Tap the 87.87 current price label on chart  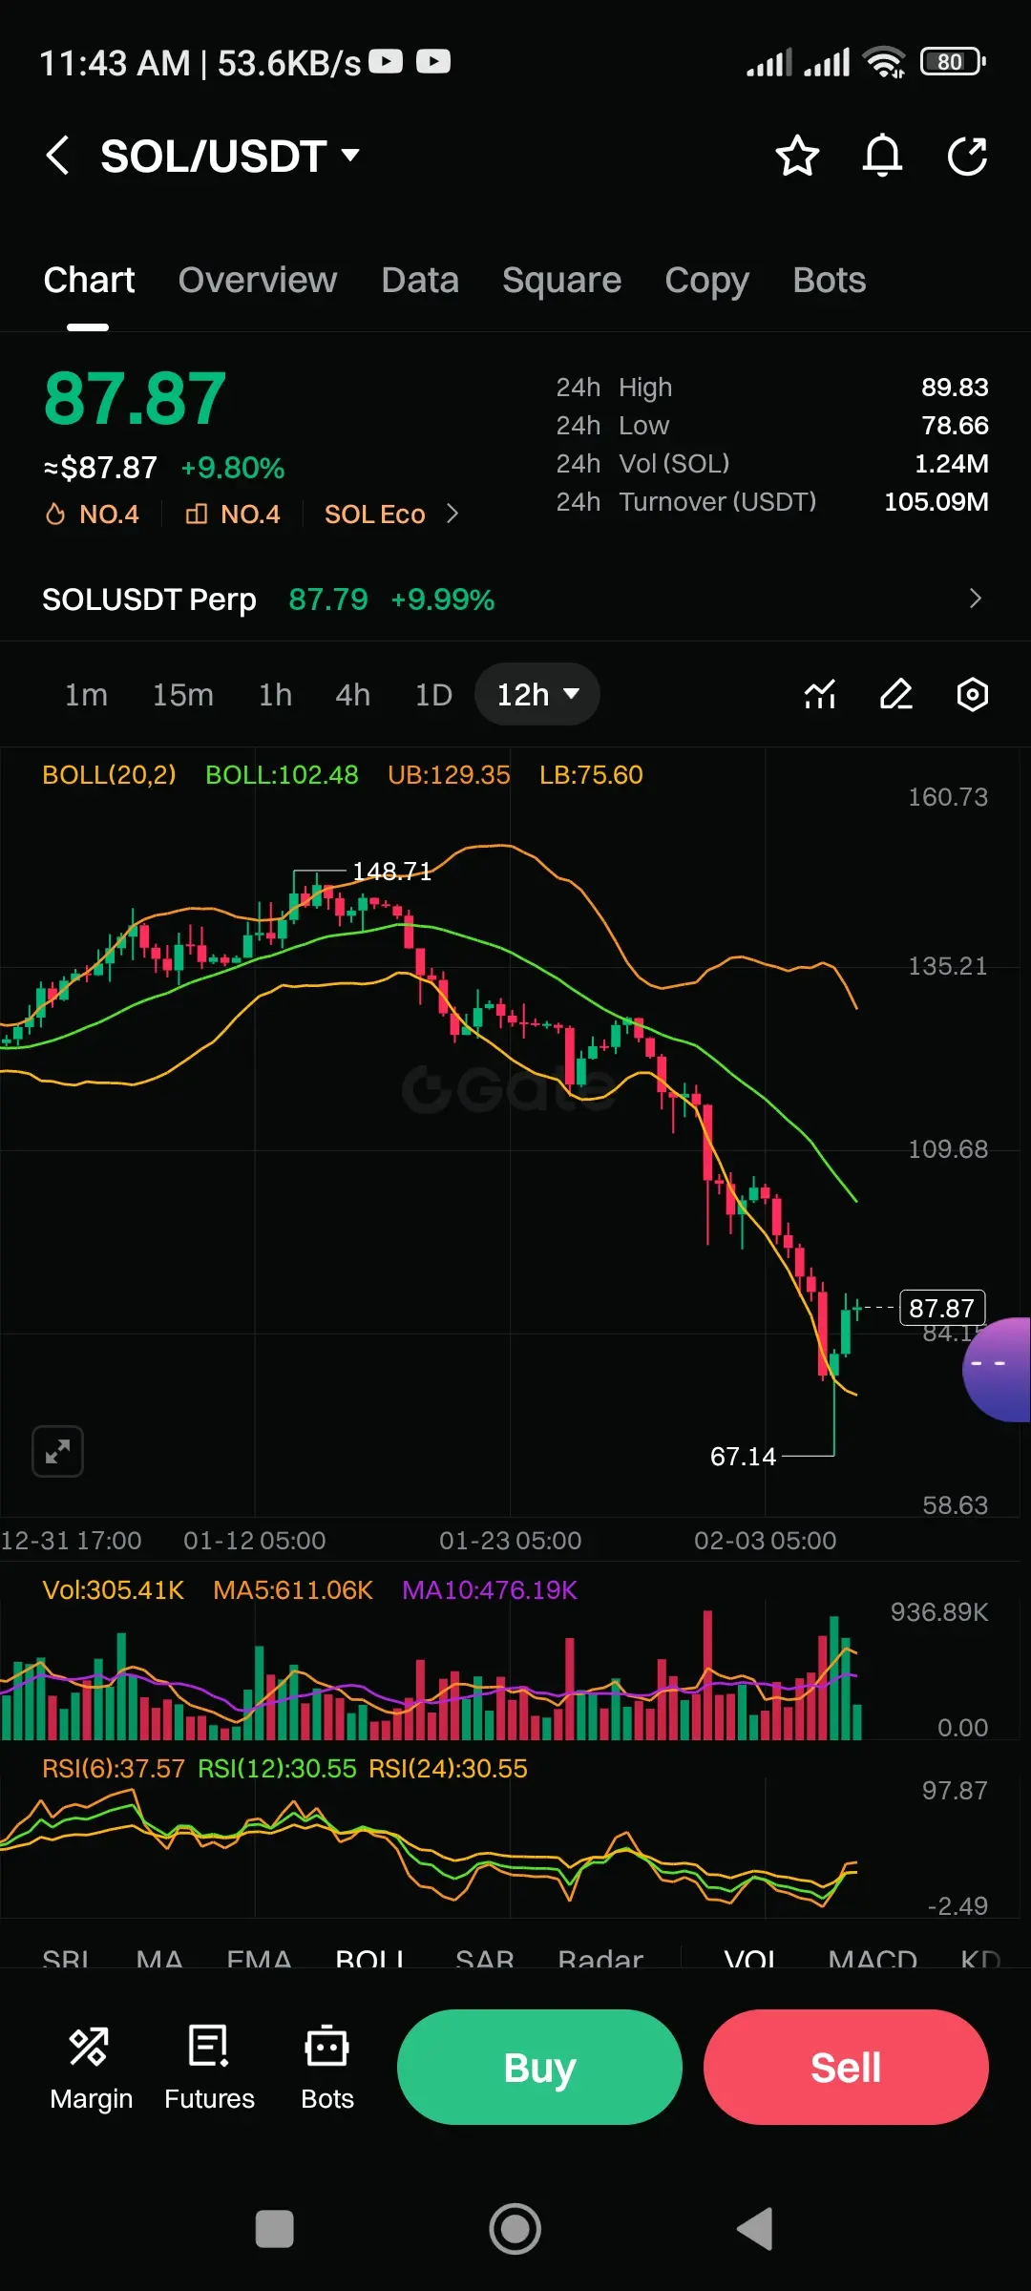[x=942, y=1308]
